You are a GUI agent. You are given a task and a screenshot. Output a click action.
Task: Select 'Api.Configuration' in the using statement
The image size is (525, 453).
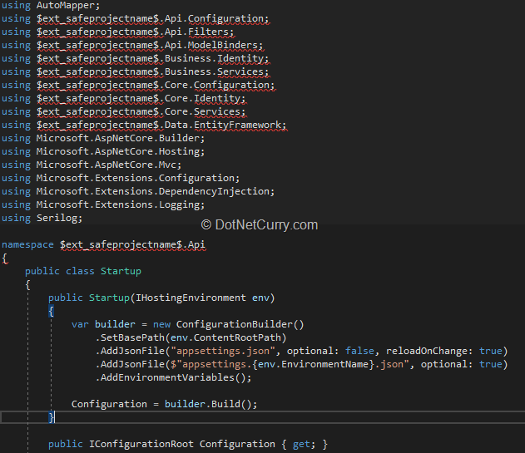click(216, 19)
